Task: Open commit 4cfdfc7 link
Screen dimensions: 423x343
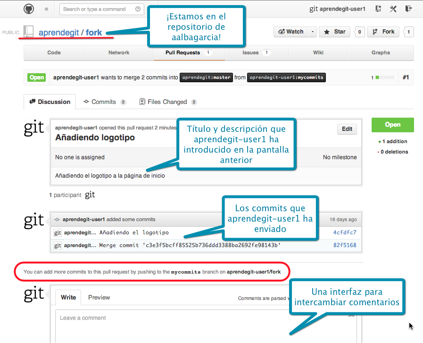Action: 345,232
